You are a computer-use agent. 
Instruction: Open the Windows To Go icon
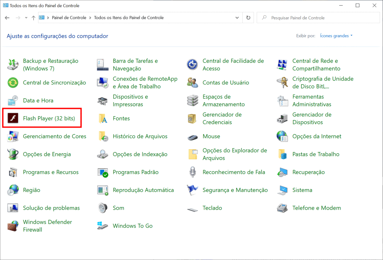click(x=103, y=226)
